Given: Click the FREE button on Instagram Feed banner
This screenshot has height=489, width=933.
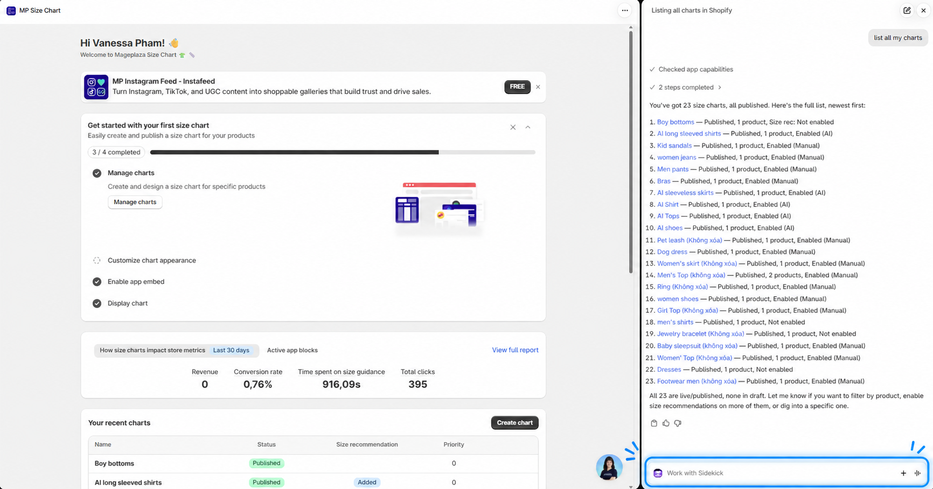Looking at the screenshot, I should pos(517,87).
